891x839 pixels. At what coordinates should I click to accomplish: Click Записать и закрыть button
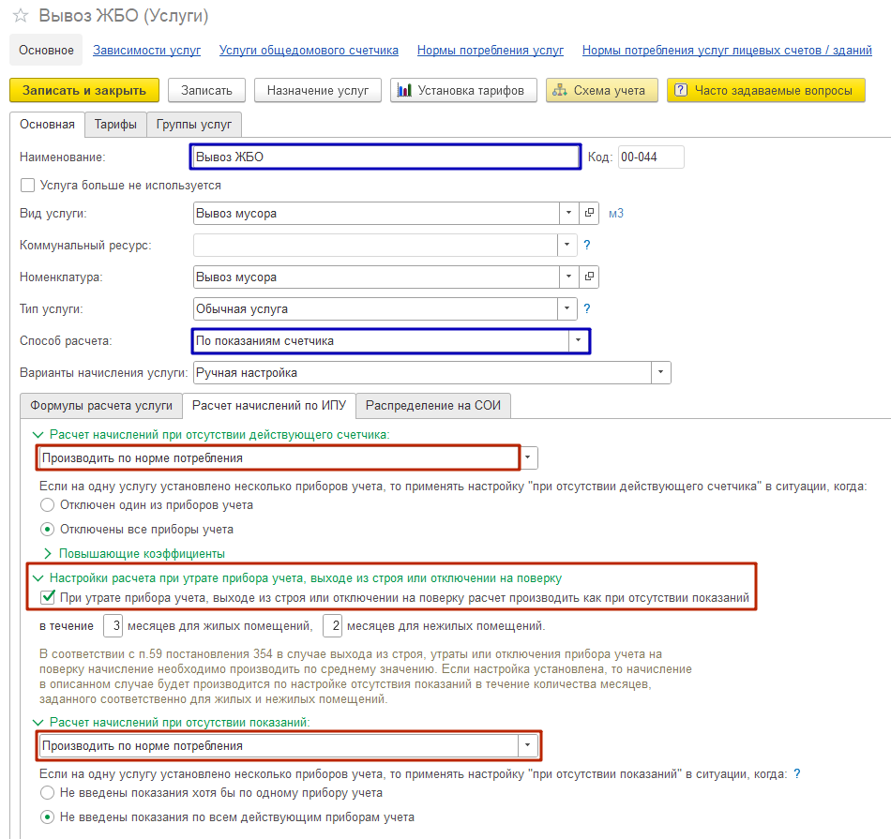84,90
